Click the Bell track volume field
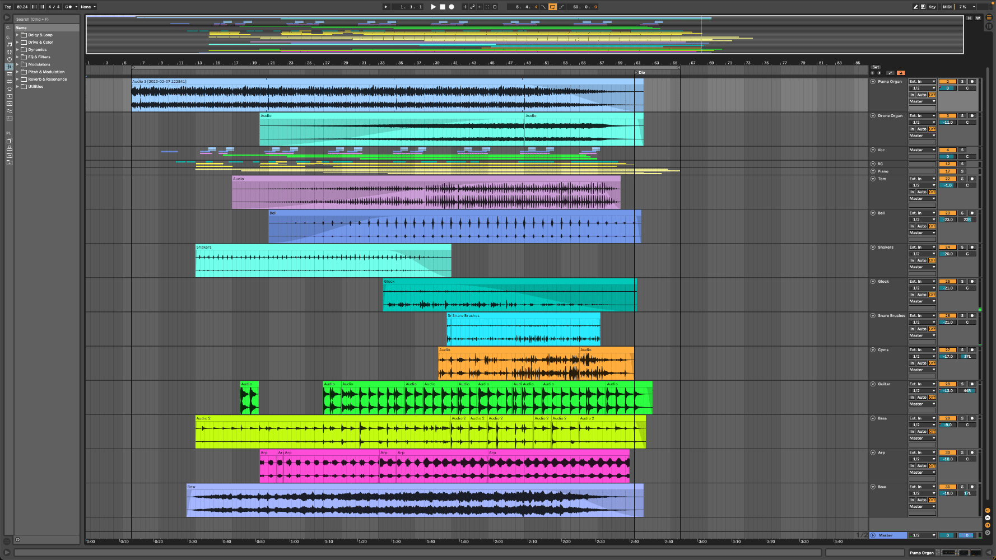This screenshot has width=996, height=560. [947, 220]
